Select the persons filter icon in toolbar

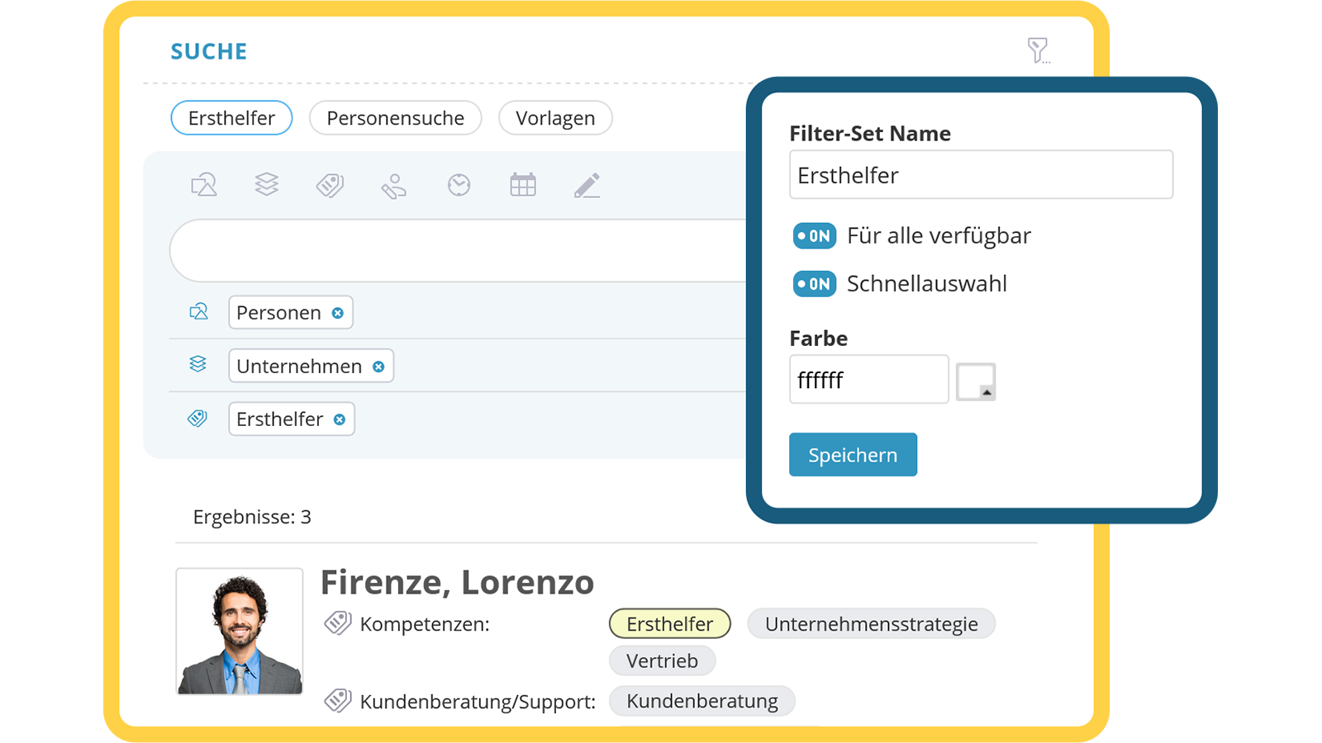coord(204,185)
